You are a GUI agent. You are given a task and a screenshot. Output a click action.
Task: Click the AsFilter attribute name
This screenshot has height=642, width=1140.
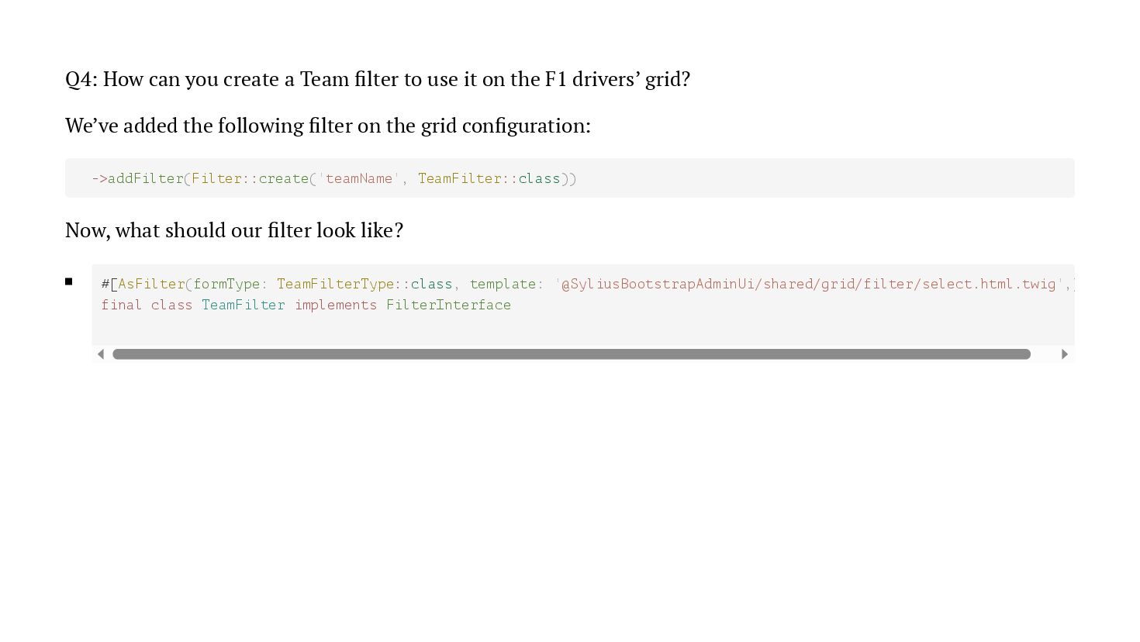point(151,284)
